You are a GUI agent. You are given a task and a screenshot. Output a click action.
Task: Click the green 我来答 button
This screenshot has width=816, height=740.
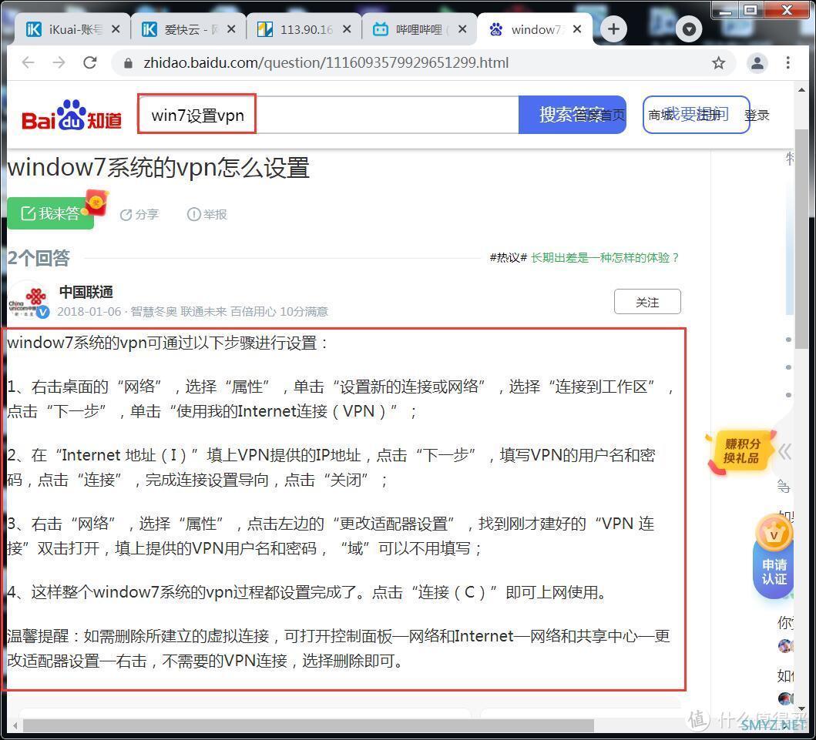pyautogui.click(x=51, y=213)
